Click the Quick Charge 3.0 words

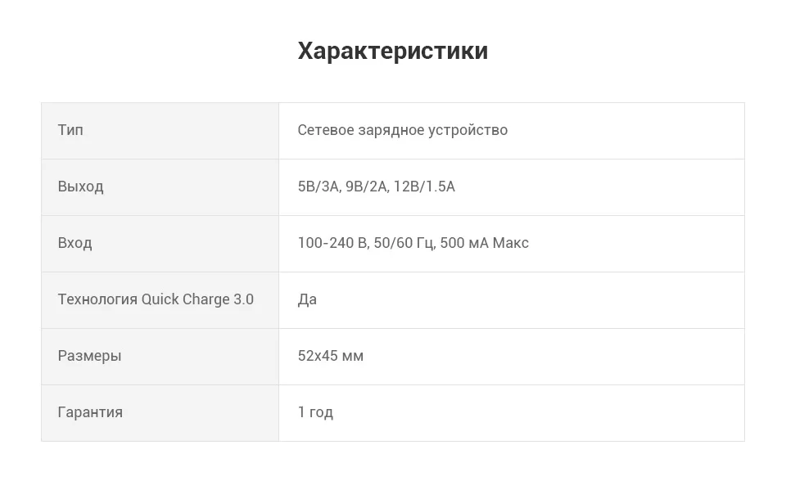197,299
